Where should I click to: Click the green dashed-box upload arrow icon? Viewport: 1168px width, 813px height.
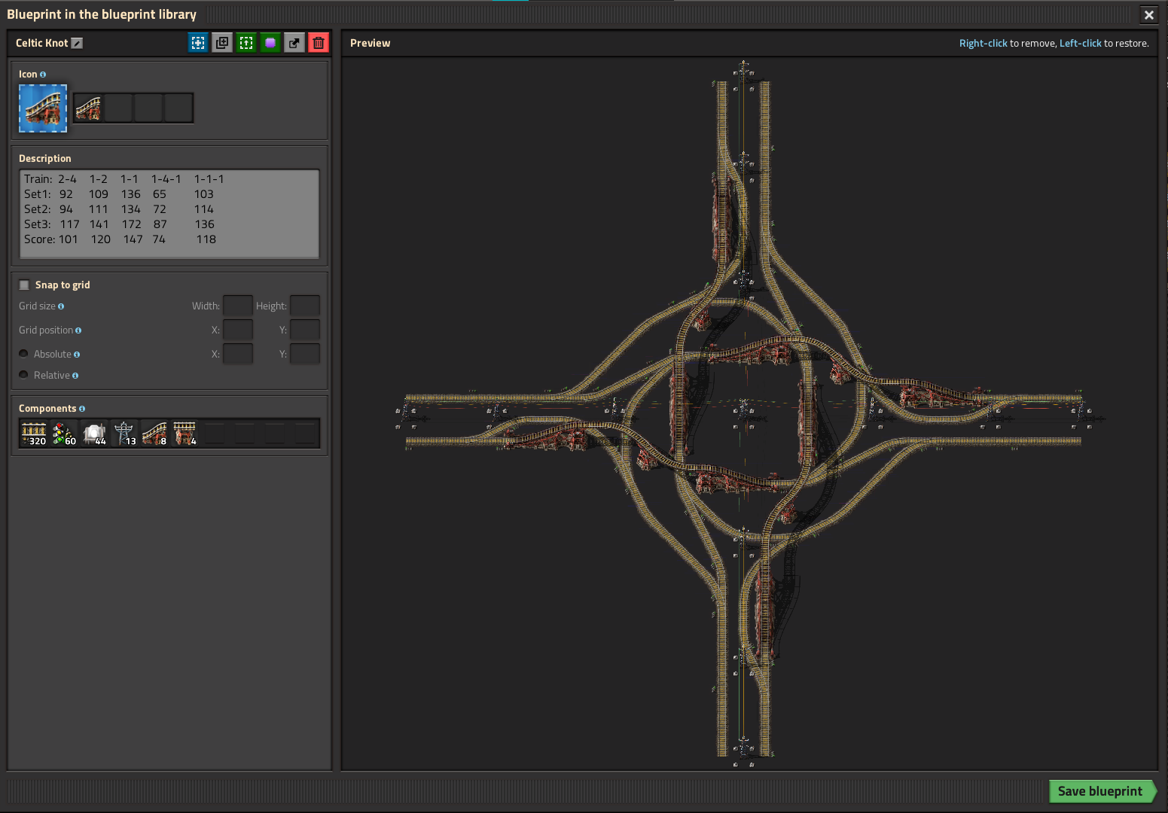(246, 43)
